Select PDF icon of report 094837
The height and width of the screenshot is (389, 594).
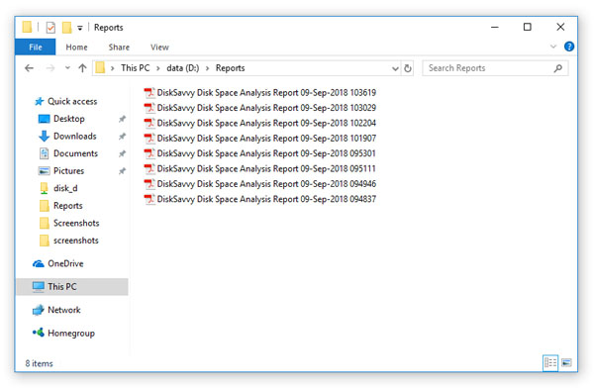coord(149,199)
